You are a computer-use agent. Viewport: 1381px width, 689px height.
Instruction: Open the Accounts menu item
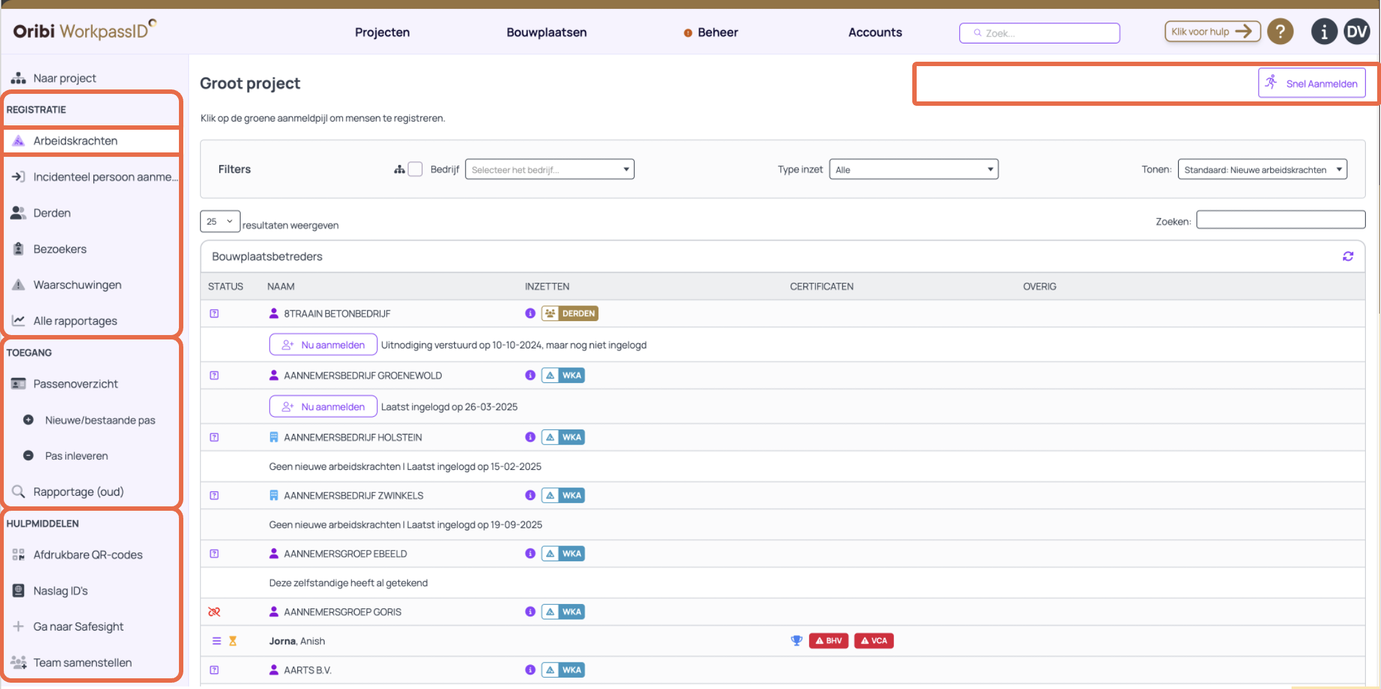click(874, 32)
